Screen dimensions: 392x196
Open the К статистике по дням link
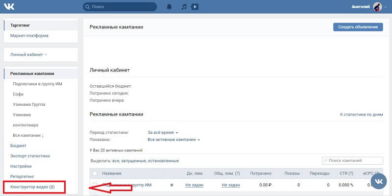361,114
